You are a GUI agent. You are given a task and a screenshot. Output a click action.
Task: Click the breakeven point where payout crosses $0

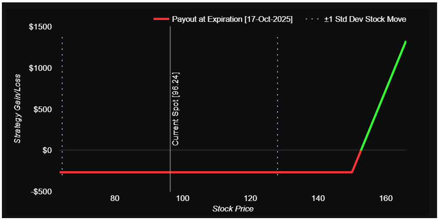tap(361, 150)
